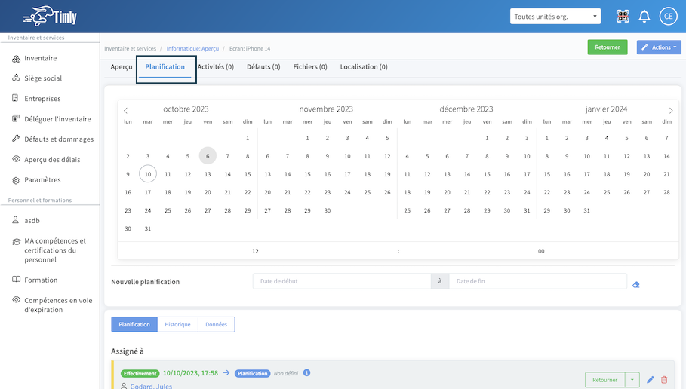Go to next month in calendar
686x389 pixels.
(x=671, y=111)
